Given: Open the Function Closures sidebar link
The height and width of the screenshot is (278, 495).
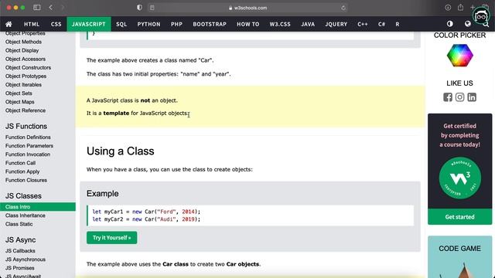Looking at the screenshot, I should click(x=26, y=180).
